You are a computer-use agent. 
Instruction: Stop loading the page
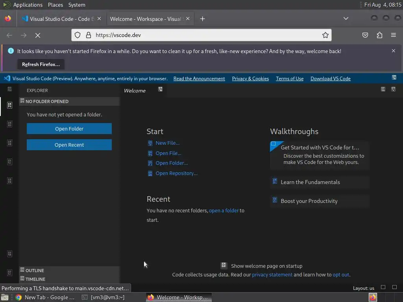[38, 35]
